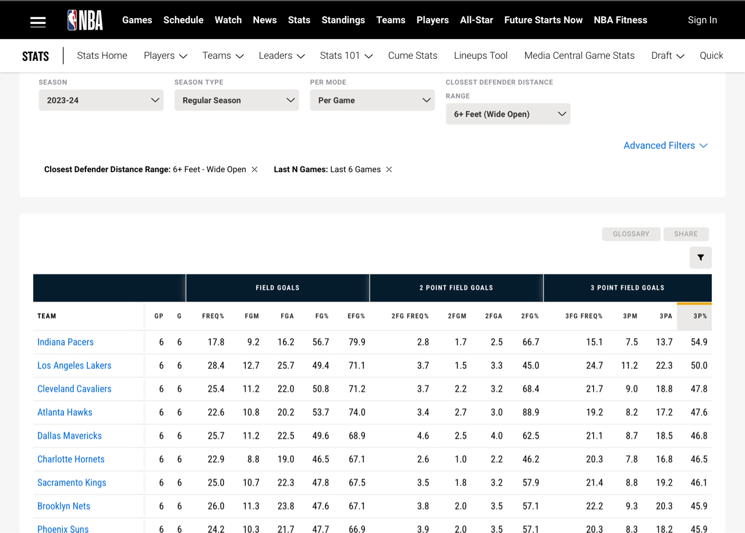Screen dimensions: 745x533
Task: Open the Per Mode dropdown
Action: (x=372, y=100)
